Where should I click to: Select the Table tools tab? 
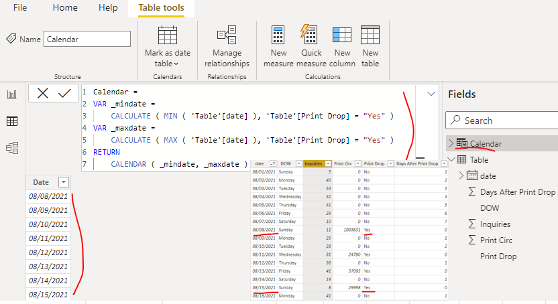[x=161, y=8]
